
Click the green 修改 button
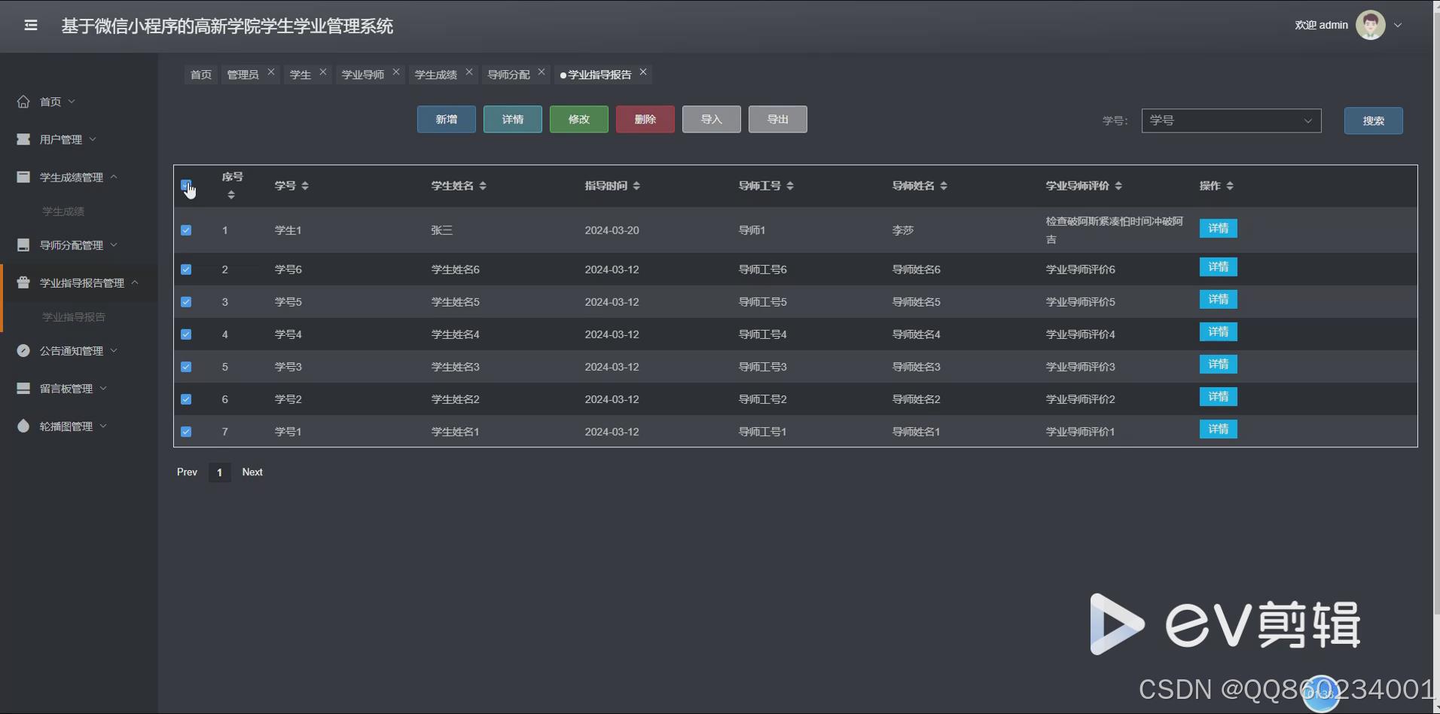click(x=579, y=119)
